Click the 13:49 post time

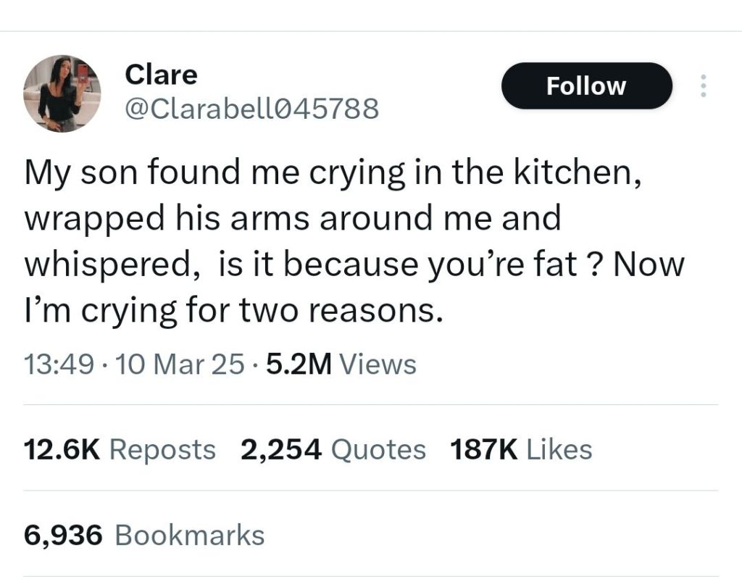[x=58, y=364]
